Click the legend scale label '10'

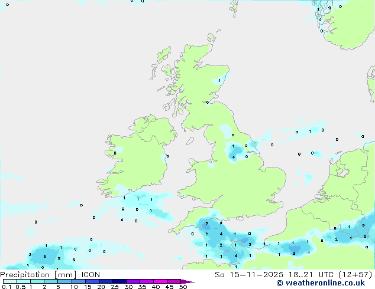pyautogui.click(x=74, y=287)
